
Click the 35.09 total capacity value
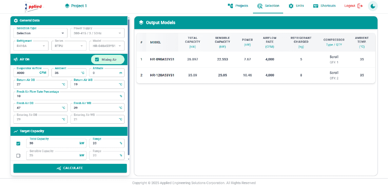point(192,75)
